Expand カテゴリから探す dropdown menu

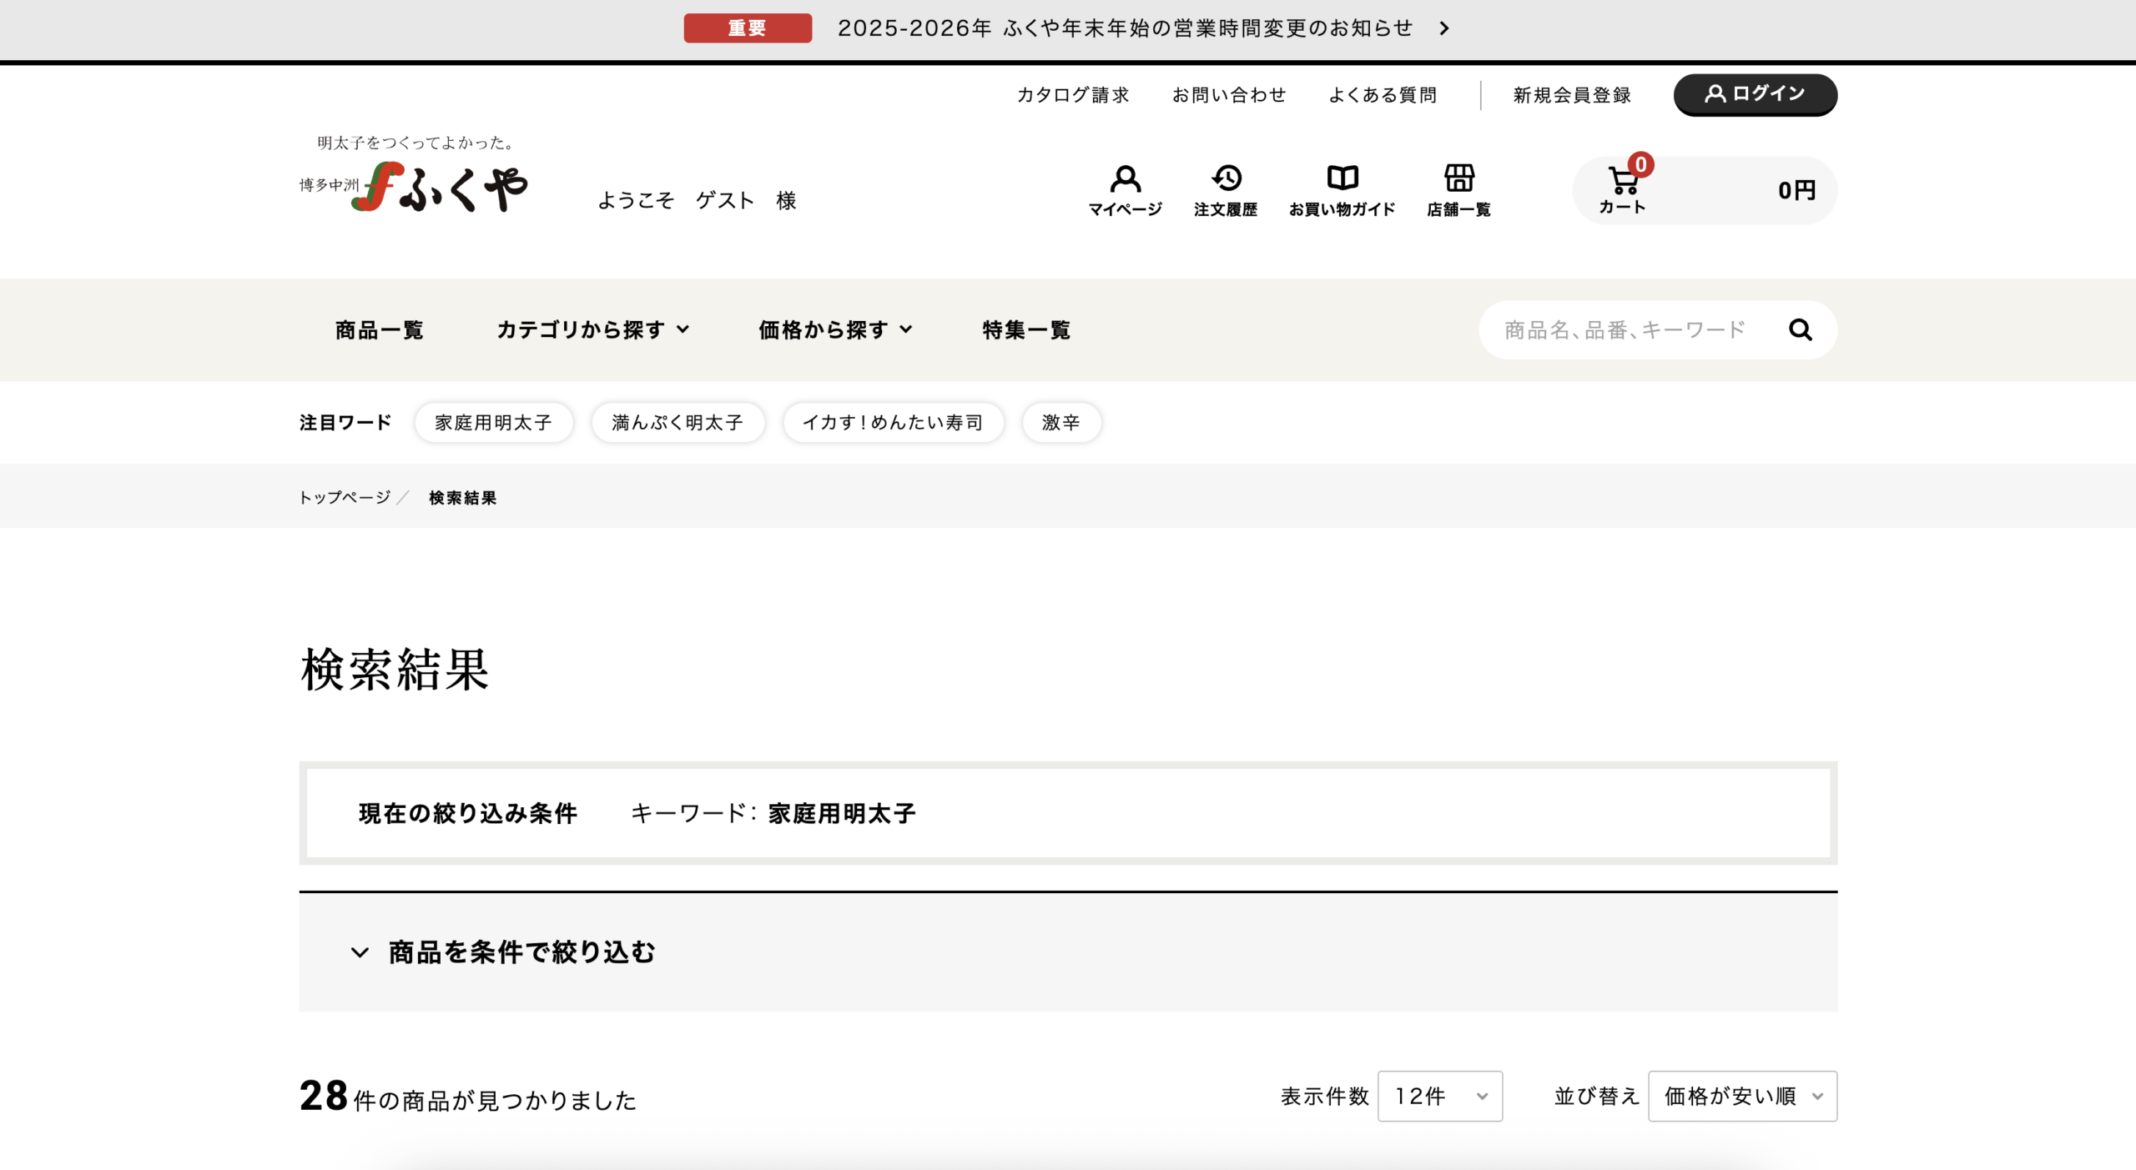(x=593, y=330)
